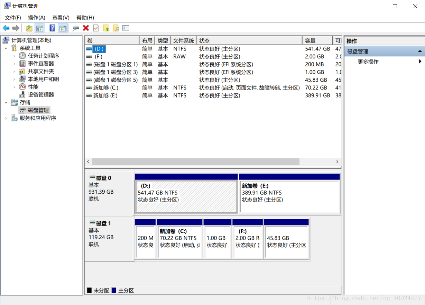Select 磁盘 1 磁盘分区 3 volume row
This screenshot has height=305, width=425.
pos(213,72)
